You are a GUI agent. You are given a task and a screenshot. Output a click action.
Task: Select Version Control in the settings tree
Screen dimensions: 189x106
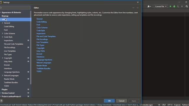tap(8, 93)
